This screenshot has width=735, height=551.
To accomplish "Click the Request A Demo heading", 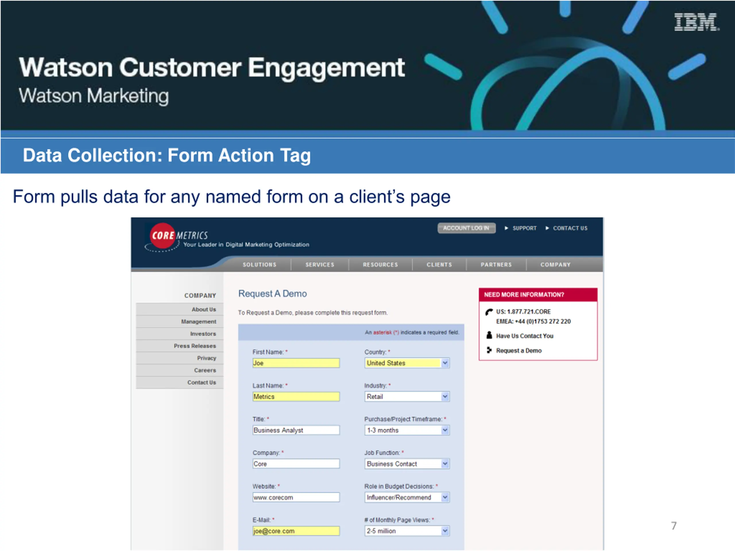I will (272, 294).
